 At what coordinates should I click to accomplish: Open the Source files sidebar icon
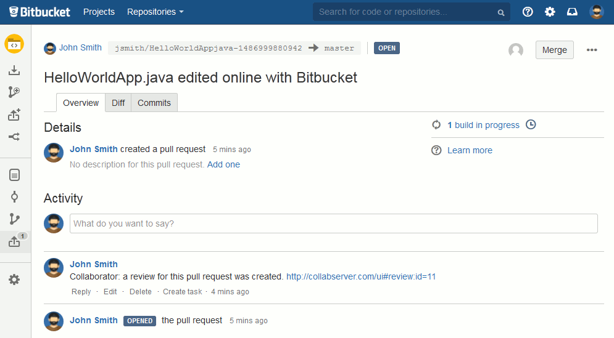pyautogui.click(x=14, y=175)
